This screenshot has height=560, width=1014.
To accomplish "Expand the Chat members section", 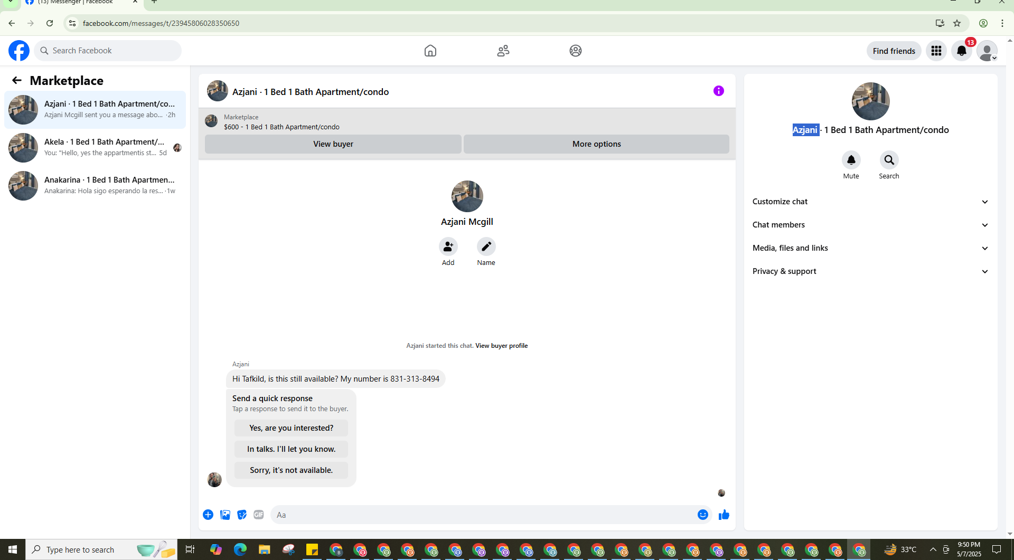I will pyautogui.click(x=870, y=225).
